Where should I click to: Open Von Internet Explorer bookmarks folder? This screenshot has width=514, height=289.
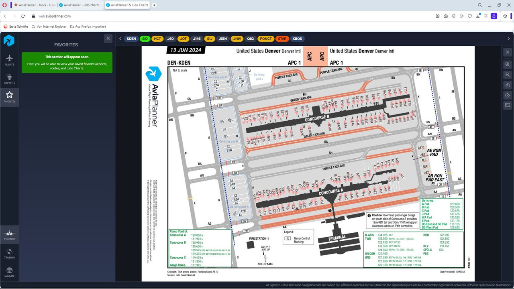(49, 26)
